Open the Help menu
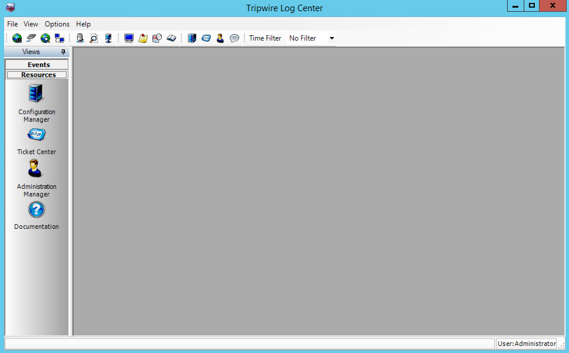Screen dimensions: 569x353 coord(83,24)
